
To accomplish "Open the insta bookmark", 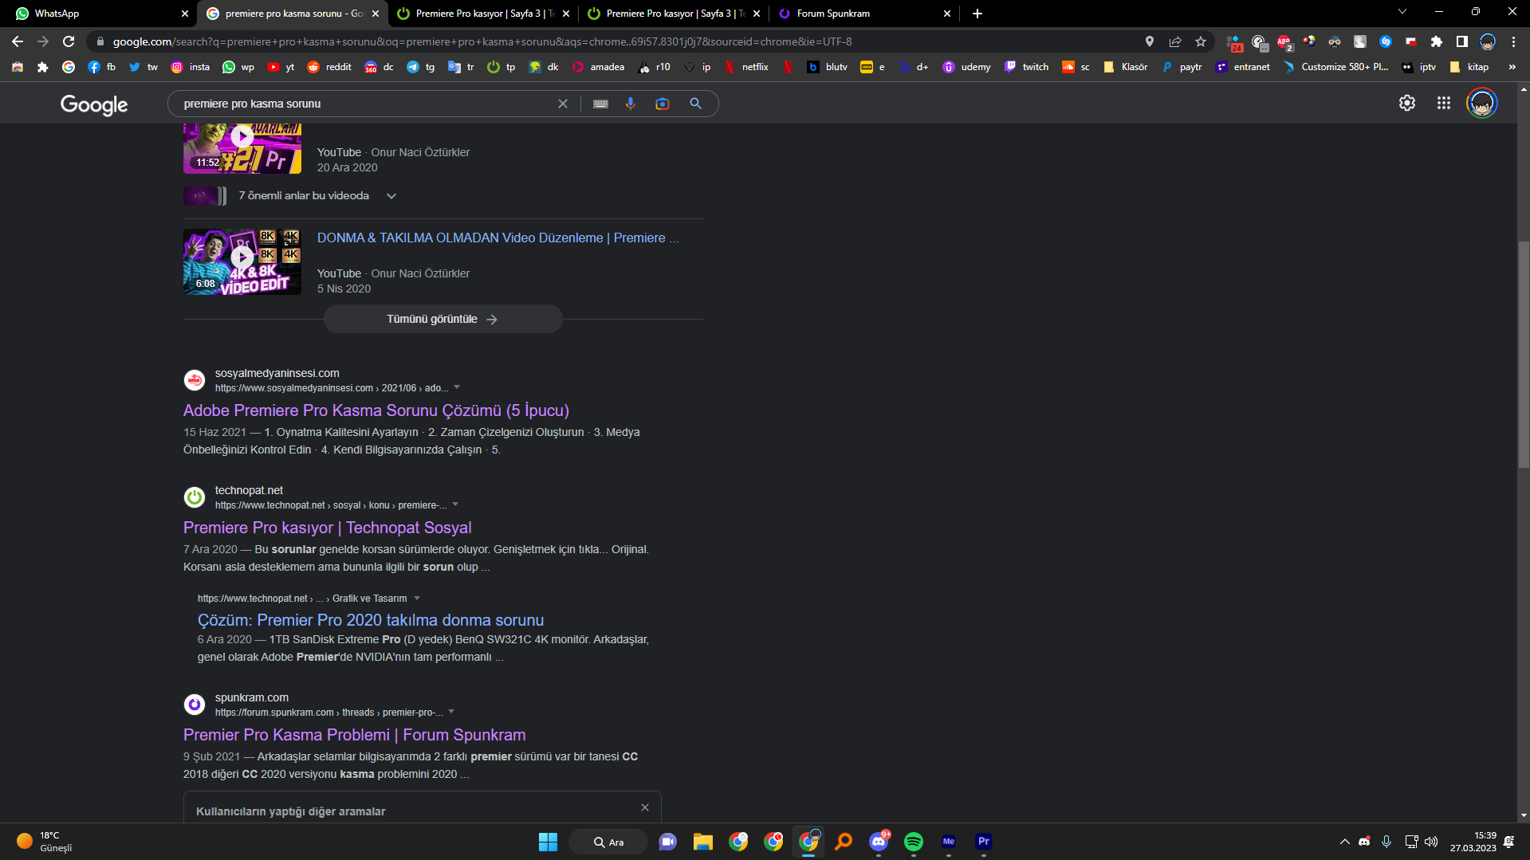I will 191,67.
